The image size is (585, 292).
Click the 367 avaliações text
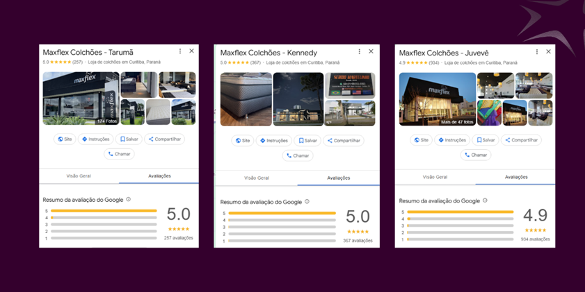coord(358,241)
